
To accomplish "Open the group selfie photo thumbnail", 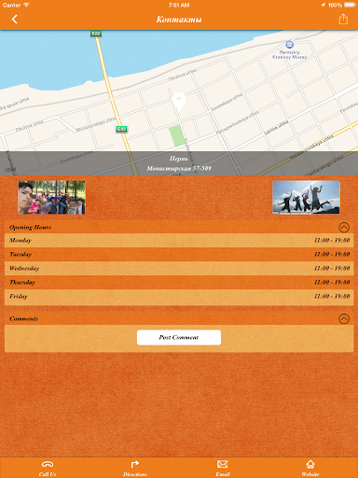I will click(x=51, y=197).
